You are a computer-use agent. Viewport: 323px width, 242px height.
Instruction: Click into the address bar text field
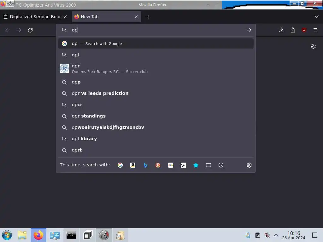pyautogui.click(x=156, y=30)
